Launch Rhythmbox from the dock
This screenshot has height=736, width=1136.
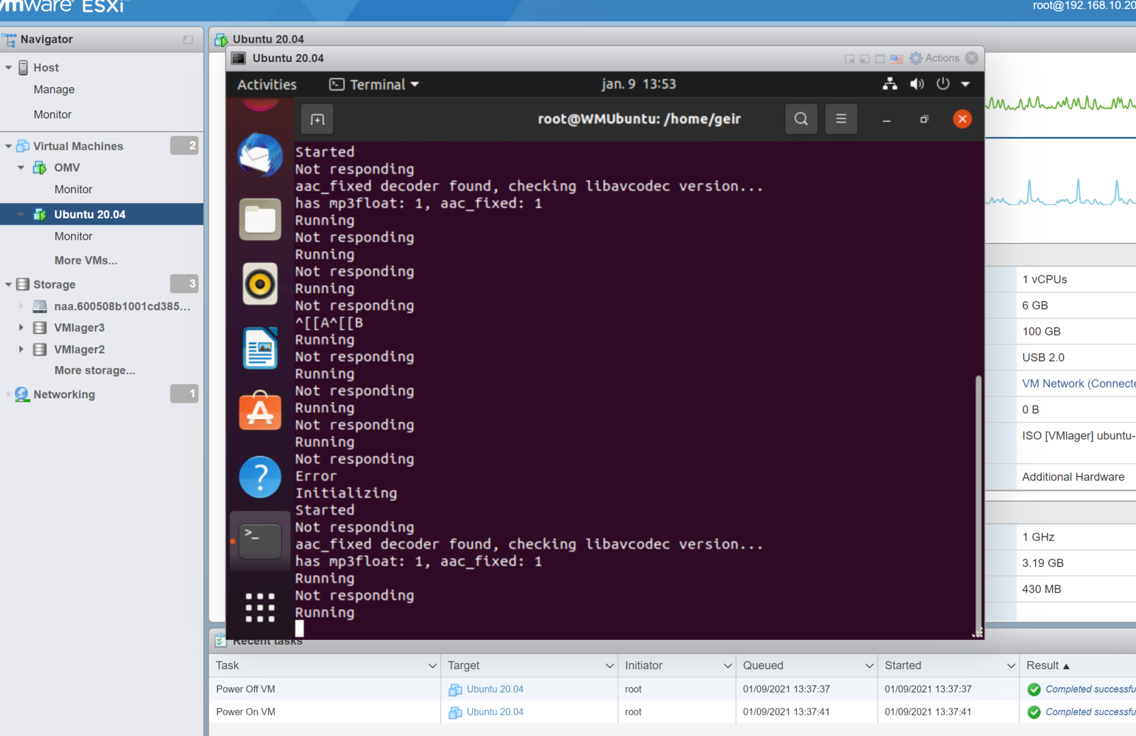coord(260,283)
